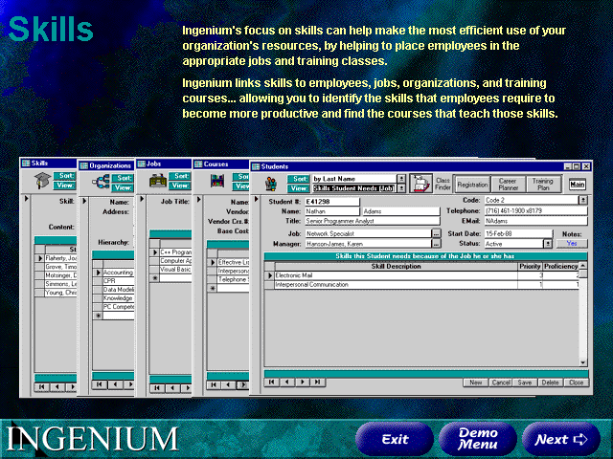Click the Next arrow button

561,439
